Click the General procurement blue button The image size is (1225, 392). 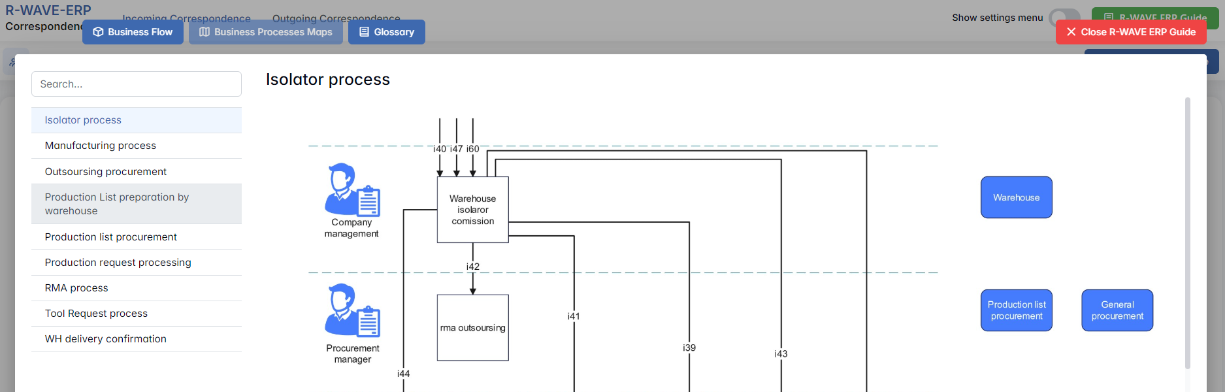[1117, 310]
